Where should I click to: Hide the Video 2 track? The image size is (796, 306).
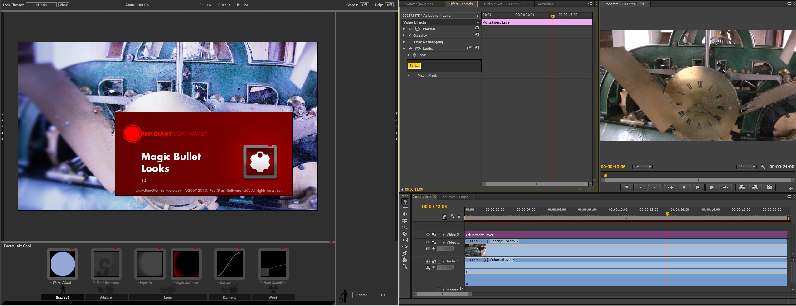click(428, 235)
